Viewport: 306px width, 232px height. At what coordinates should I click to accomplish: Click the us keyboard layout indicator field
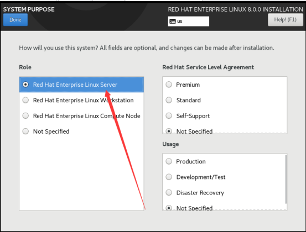[x=189, y=21]
